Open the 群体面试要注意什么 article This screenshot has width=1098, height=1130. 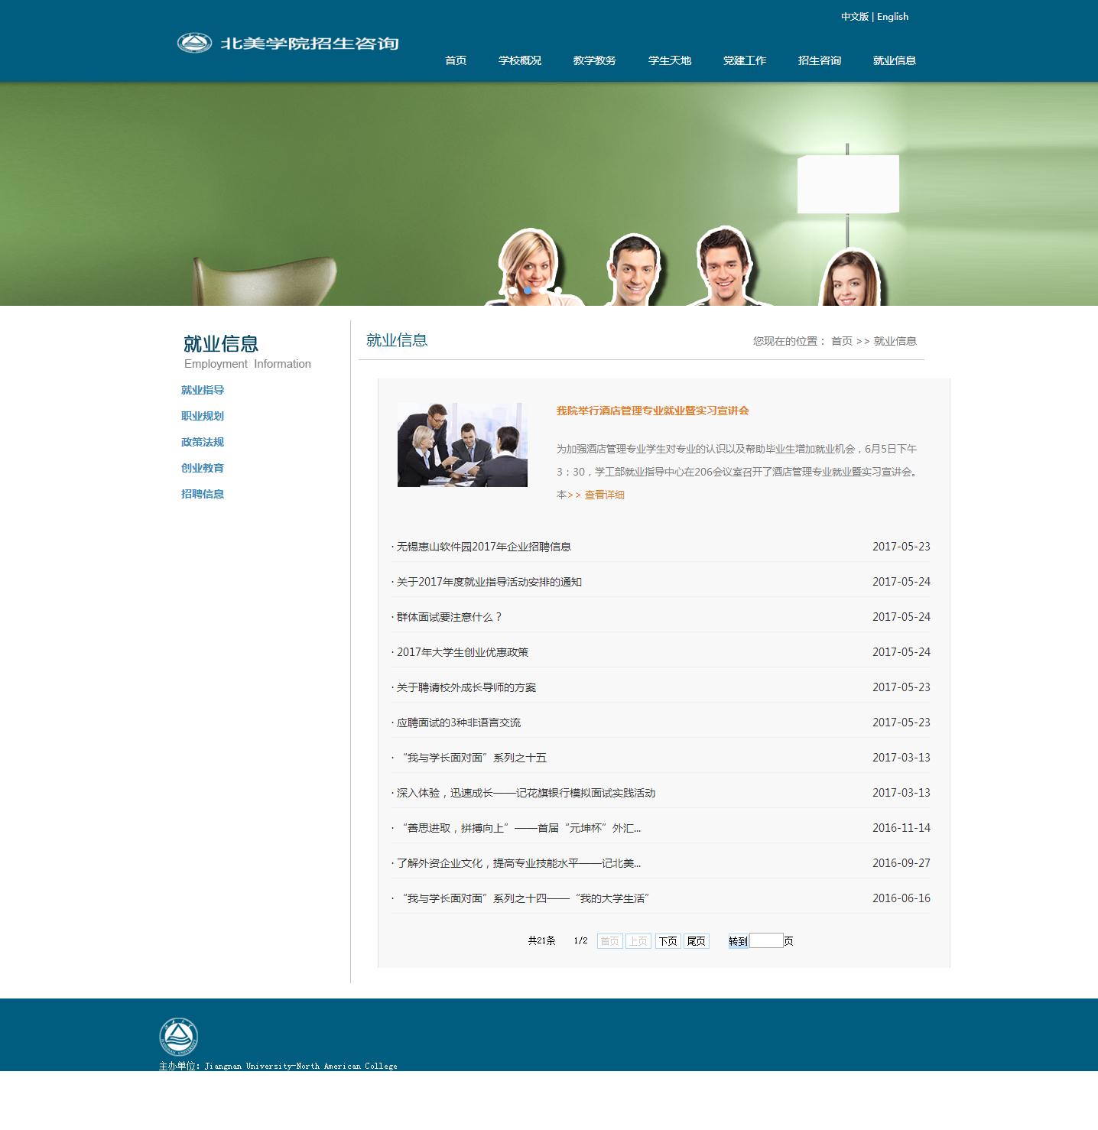coord(449,617)
